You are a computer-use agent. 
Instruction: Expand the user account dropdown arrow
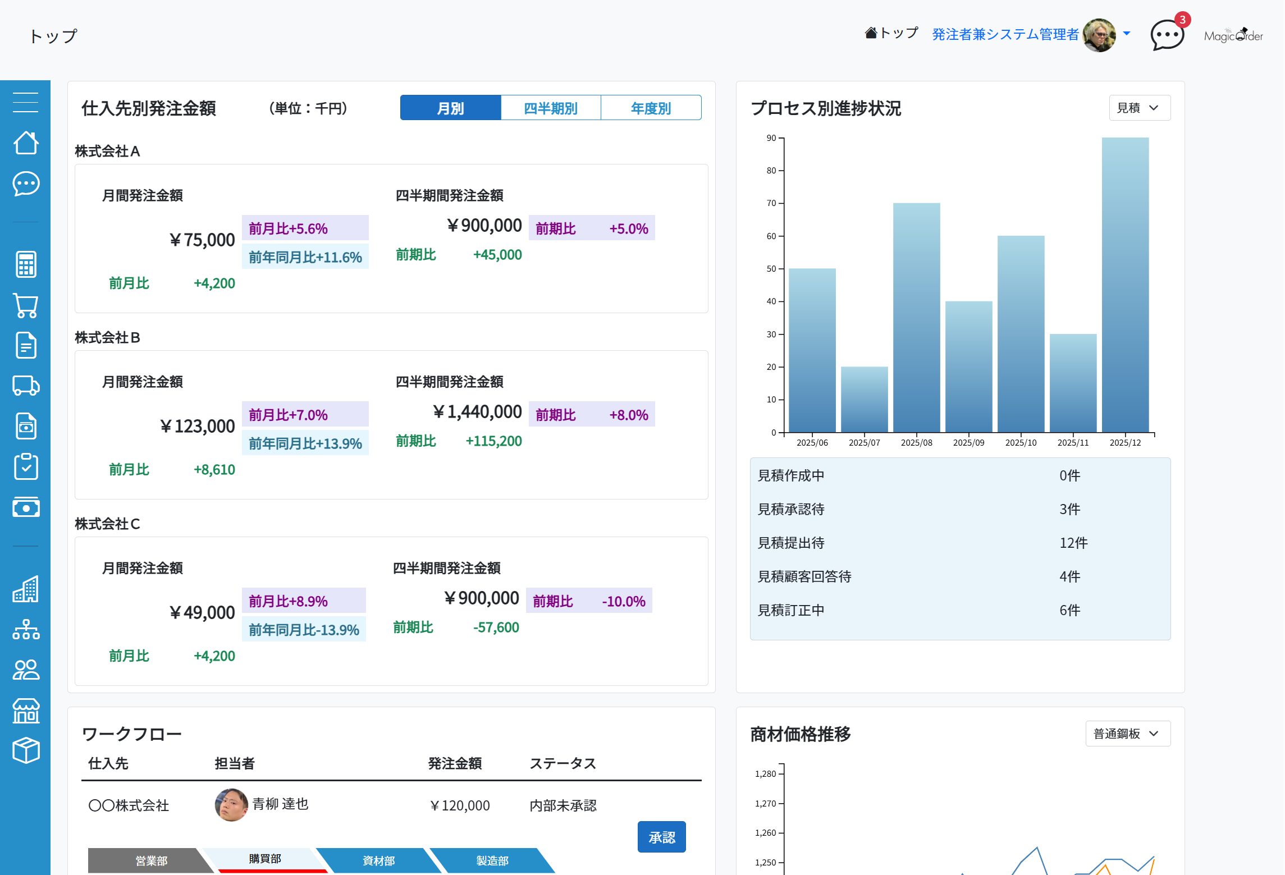coord(1126,34)
